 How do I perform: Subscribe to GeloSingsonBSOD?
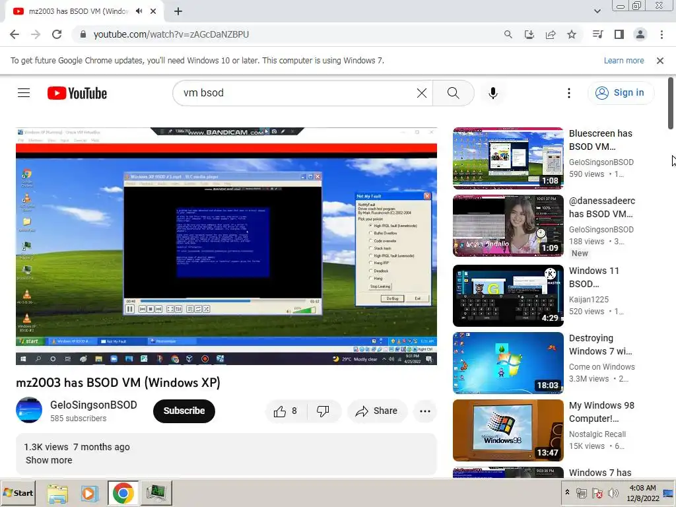click(x=184, y=411)
